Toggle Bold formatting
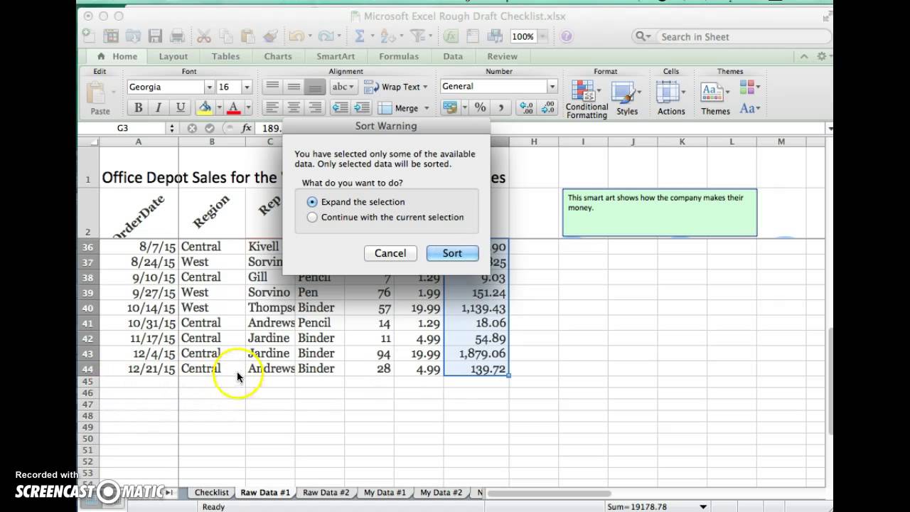The width and height of the screenshot is (910, 512). click(138, 107)
